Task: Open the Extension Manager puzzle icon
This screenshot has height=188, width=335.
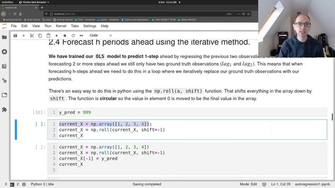Action: point(4,110)
